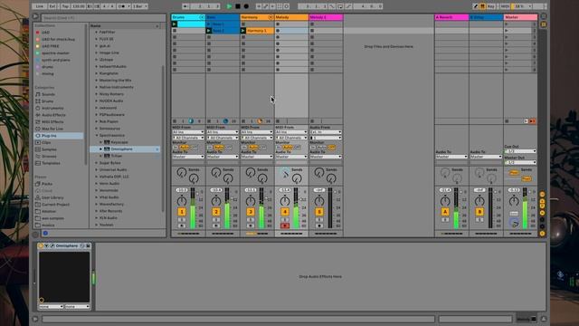Select the synth and piano collection
Image resolution: width=579 pixels, height=326 pixels.
point(56,60)
